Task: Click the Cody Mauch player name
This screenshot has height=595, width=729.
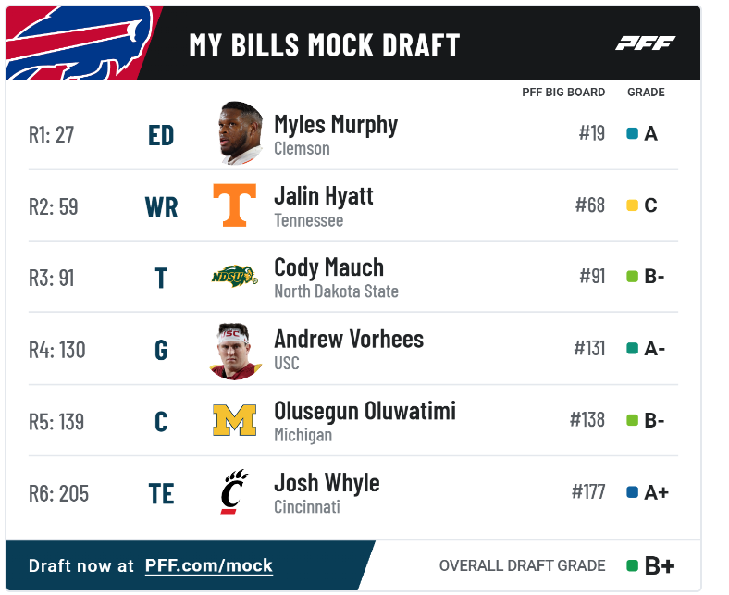Action: click(x=328, y=267)
